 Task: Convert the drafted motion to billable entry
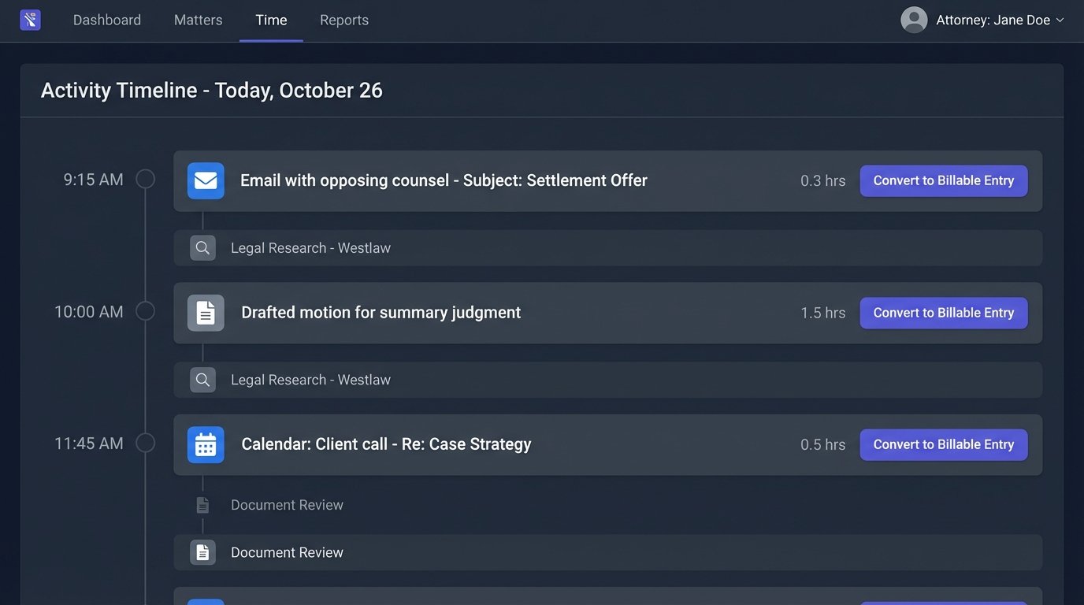pyautogui.click(x=943, y=313)
